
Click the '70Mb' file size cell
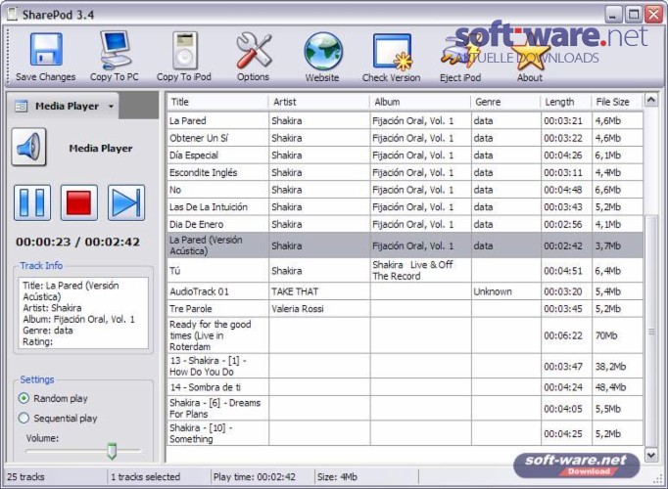click(617, 335)
